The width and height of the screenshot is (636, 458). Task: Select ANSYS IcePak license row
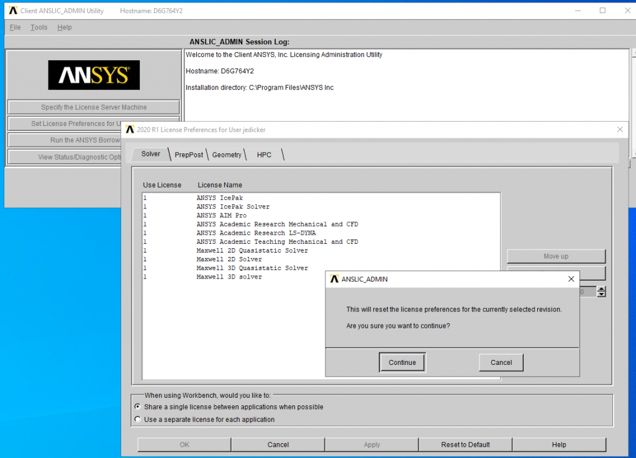[x=321, y=198]
